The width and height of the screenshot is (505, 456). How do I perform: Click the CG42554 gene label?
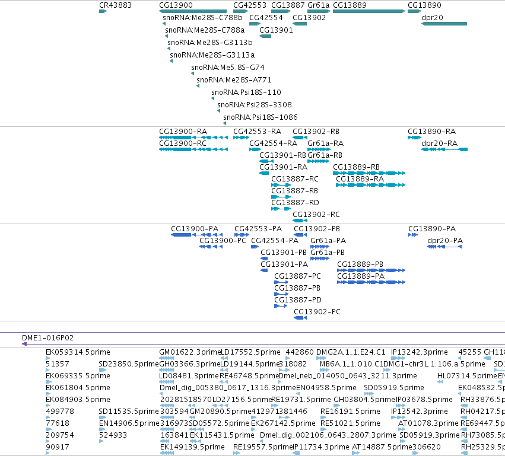pos(266,17)
